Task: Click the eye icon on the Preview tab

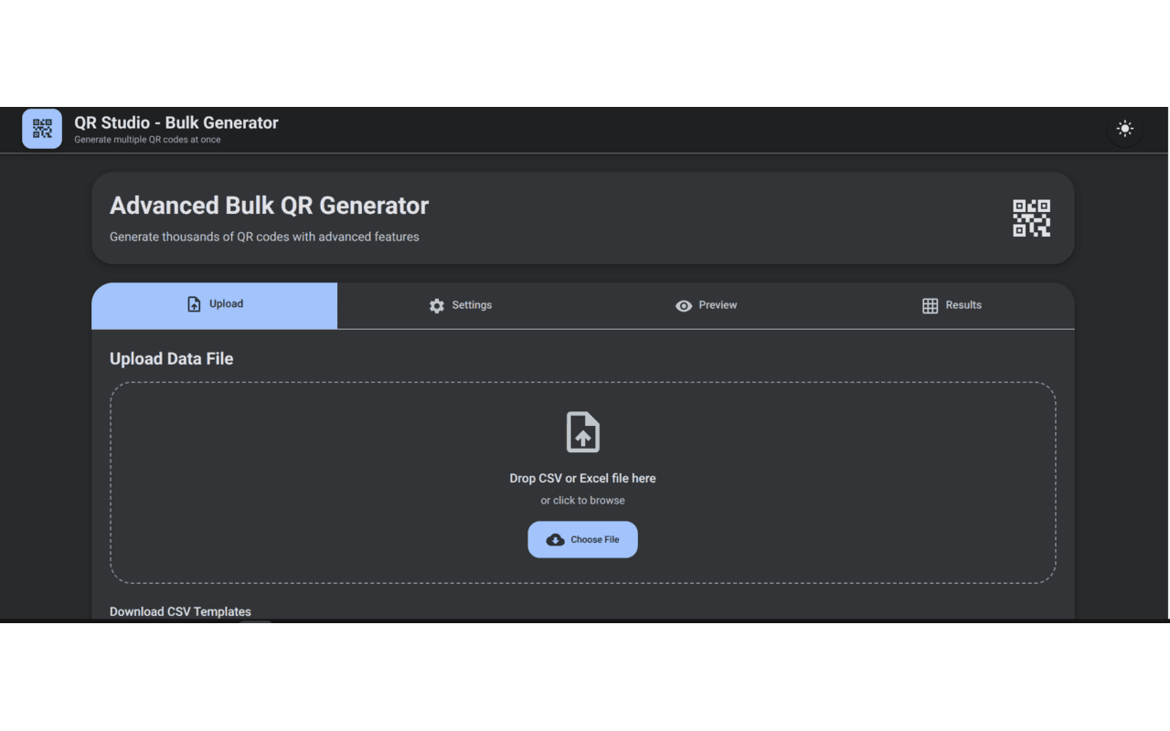Action: [684, 305]
